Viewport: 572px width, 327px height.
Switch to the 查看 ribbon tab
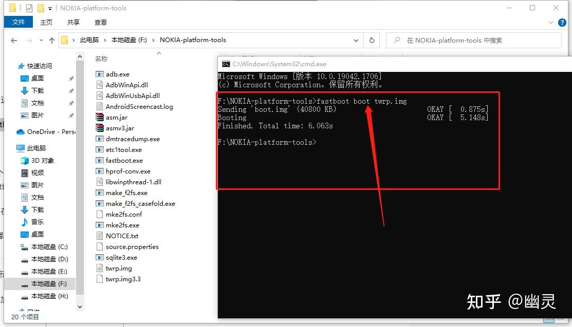click(x=101, y=22)
